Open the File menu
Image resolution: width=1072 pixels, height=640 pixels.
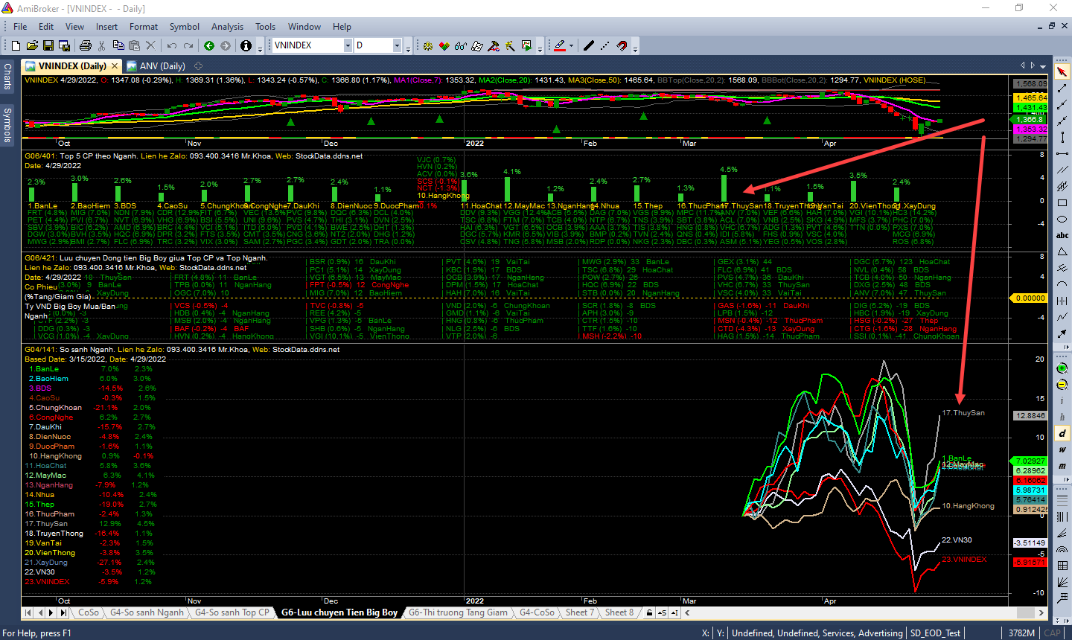pyautogui.click(x=20, y=26)
